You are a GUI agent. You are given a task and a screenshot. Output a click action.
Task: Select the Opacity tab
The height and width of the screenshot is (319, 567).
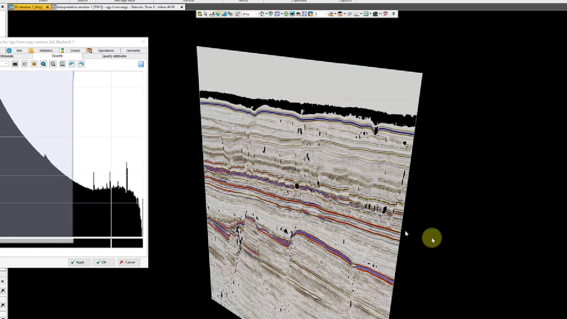tap(57, 56)
